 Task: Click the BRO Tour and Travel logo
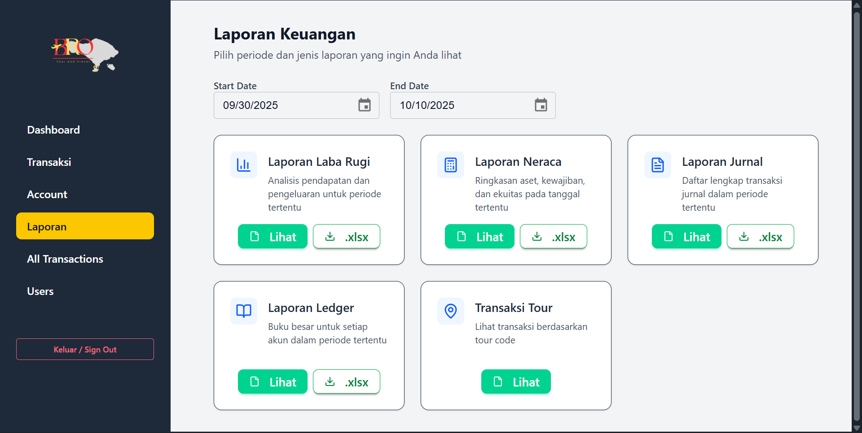(85, 55)
